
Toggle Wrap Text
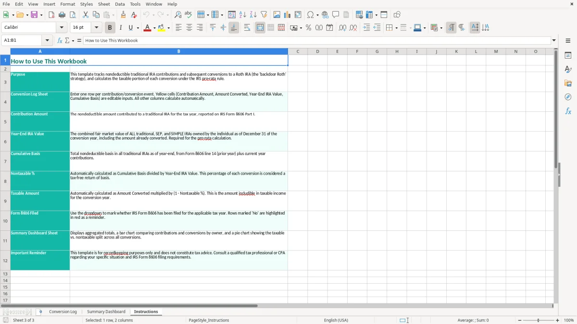pyautogui.click(x=247, y=28)
